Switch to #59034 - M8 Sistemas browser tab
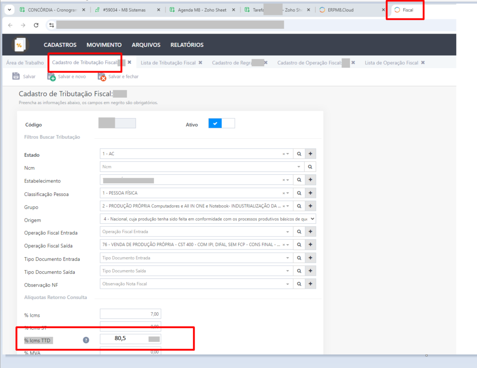This screenshot has height=368, width=477. coord(124,10)
